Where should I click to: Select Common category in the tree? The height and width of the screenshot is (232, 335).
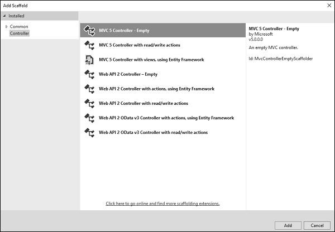click(19, 26)
